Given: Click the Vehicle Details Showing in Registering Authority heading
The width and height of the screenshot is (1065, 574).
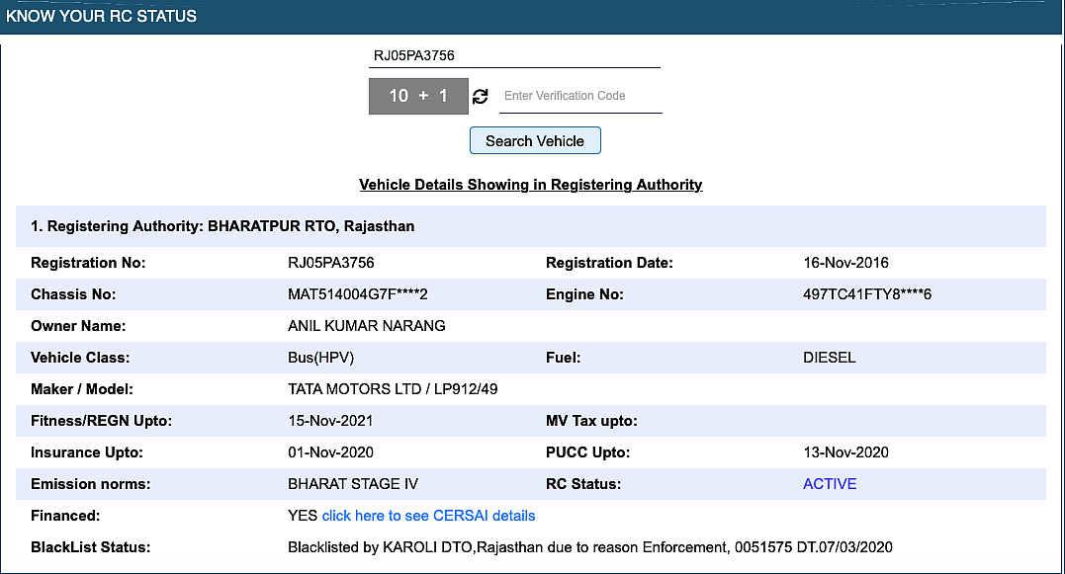Looking at the screenshot, I should coord(530,185).
